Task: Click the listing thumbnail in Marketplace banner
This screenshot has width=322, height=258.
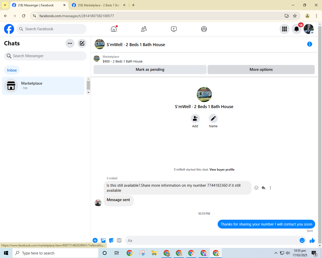Action: coord(97,58)
